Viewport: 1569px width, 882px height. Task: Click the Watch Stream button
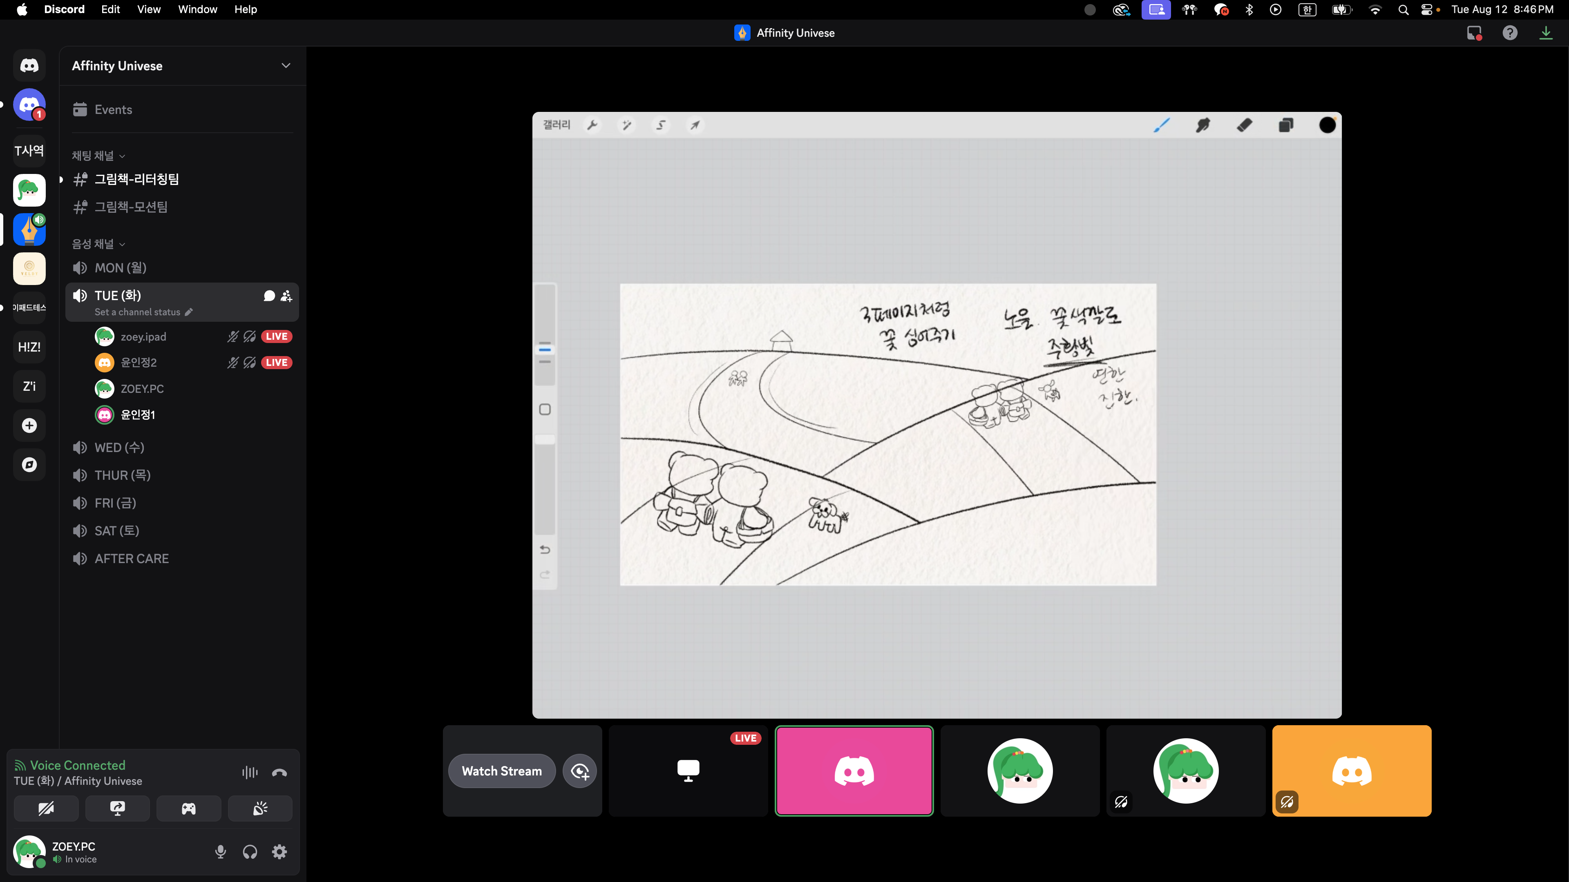pyautogui.click(x=502, y=771)
